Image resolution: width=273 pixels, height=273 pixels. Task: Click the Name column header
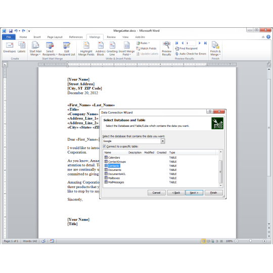coord(115,153)
